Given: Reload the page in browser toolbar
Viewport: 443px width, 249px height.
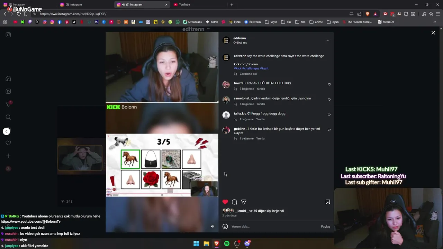Looking at the screenshot, I should [x=19, y=14].
